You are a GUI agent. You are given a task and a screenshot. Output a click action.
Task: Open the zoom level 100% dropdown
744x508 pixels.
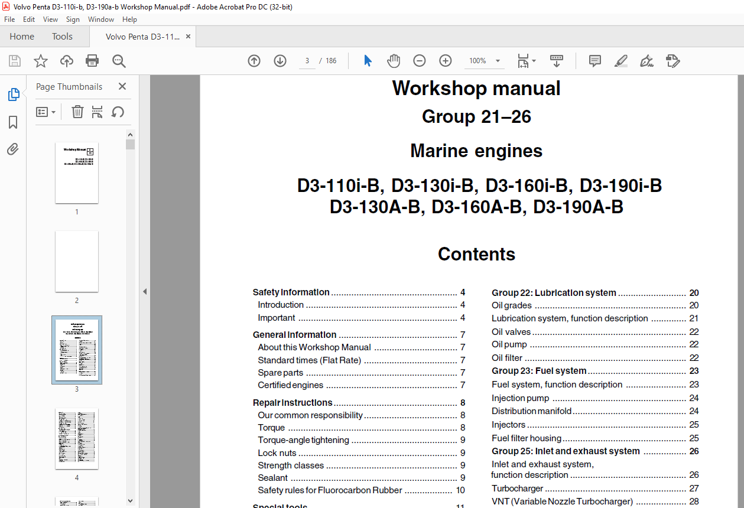coord(485,61)
